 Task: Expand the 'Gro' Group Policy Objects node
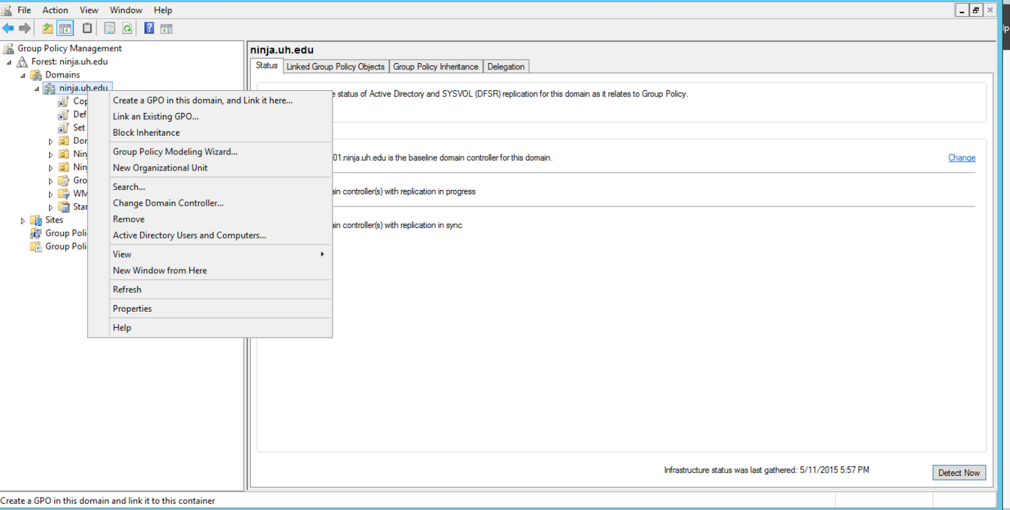[x=50, y=182]
